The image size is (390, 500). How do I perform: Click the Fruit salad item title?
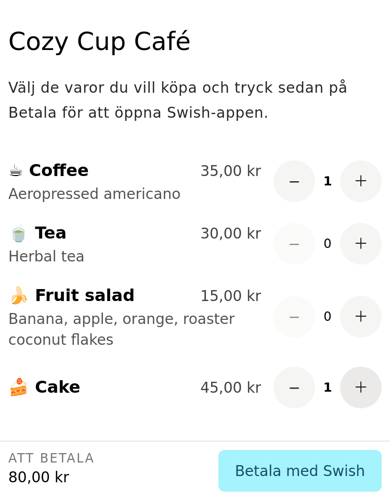pyautogui.click(x=84, y=296)
